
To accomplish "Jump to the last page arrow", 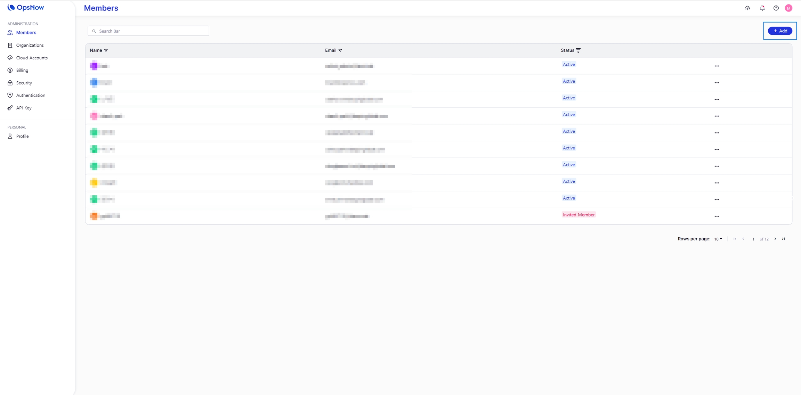I will (783, 239).
